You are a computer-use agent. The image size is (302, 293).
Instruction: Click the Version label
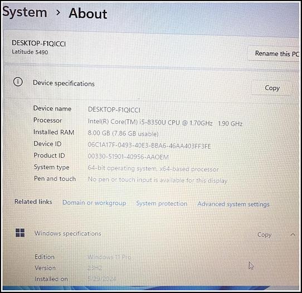[45, 268]
